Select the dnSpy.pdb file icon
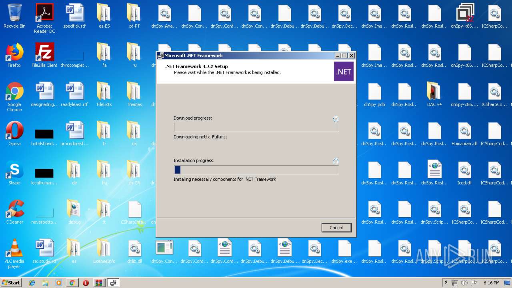The height and width of the screenshot is (288, 512). click(374, 95)
